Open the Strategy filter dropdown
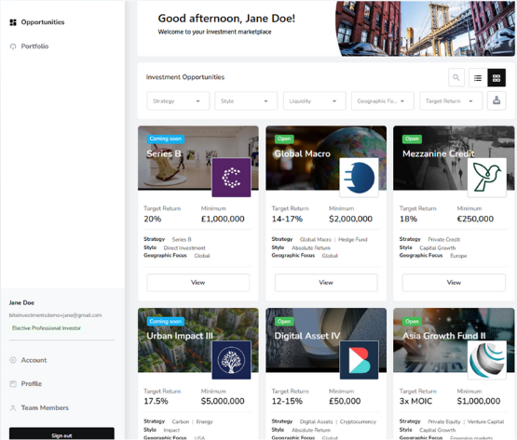 [x=178, y=100]
